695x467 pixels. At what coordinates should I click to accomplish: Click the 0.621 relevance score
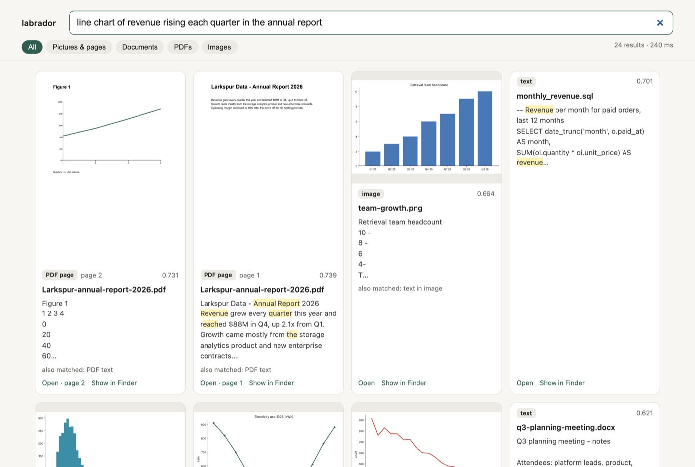(645, 413)
